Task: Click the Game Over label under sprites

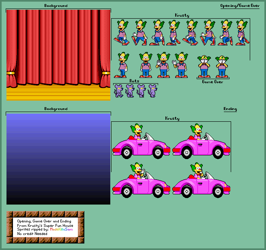Action: click(212, 82)
